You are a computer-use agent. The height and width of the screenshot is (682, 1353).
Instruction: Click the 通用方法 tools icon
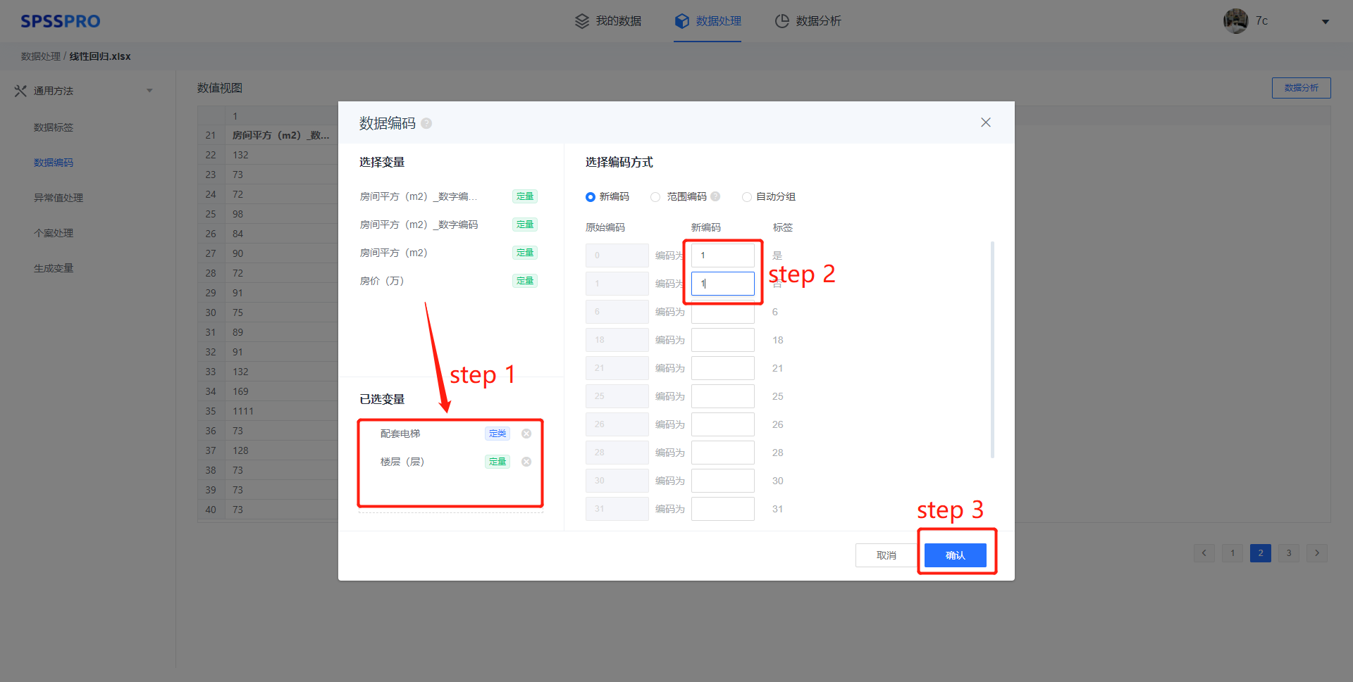pyautogui.click(x=20, y=91)
